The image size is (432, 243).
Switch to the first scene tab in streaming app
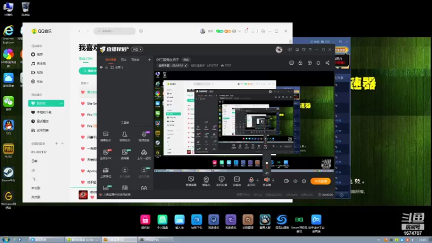[x=111, y=59]
